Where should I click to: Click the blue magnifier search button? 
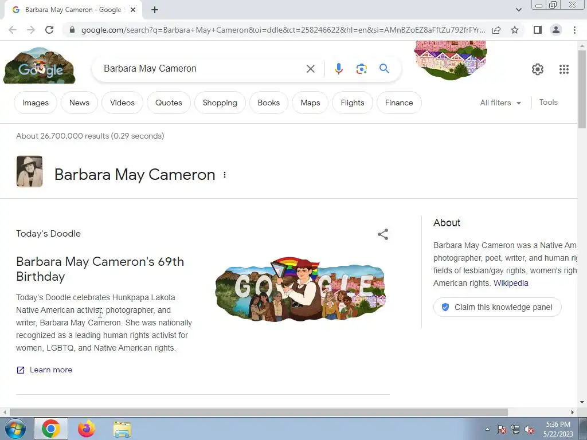[x=384, y=69]
